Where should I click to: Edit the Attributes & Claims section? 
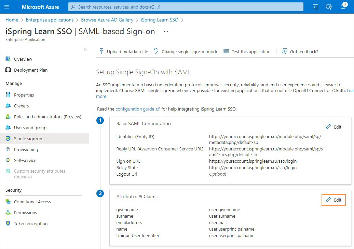(333, 200)
